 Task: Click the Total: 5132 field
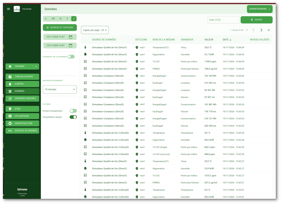point(223,20)
